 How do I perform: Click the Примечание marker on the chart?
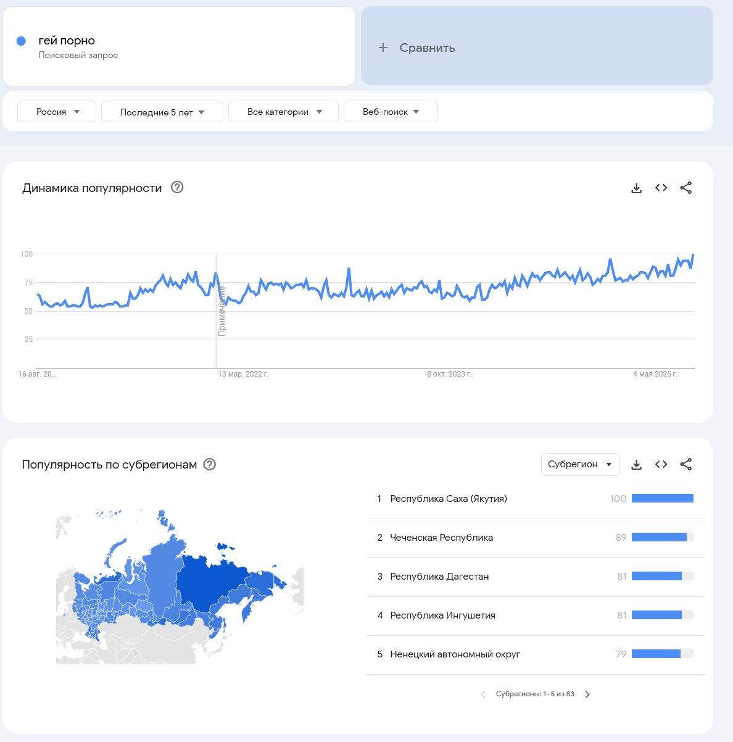222,311
